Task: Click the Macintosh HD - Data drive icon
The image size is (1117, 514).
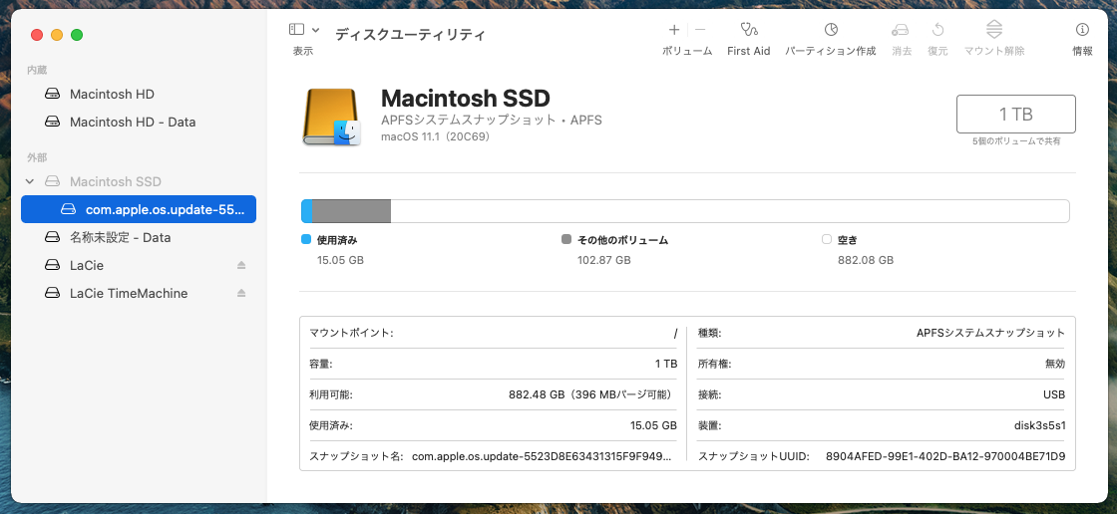Action: (52, 122)
